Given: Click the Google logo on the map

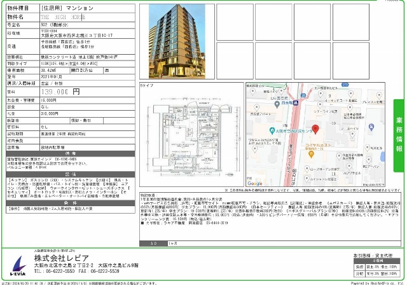Looking at the screenshot, I should pos(254,183).
